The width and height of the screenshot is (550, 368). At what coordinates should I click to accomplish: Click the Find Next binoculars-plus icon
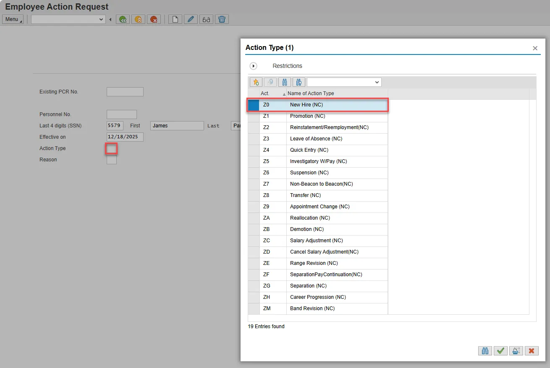coord(299,82)
